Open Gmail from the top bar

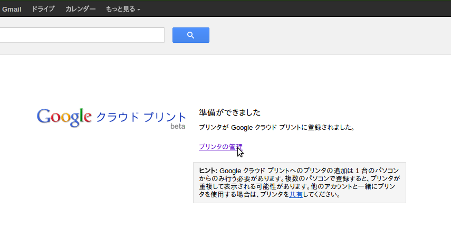[12, 9]
